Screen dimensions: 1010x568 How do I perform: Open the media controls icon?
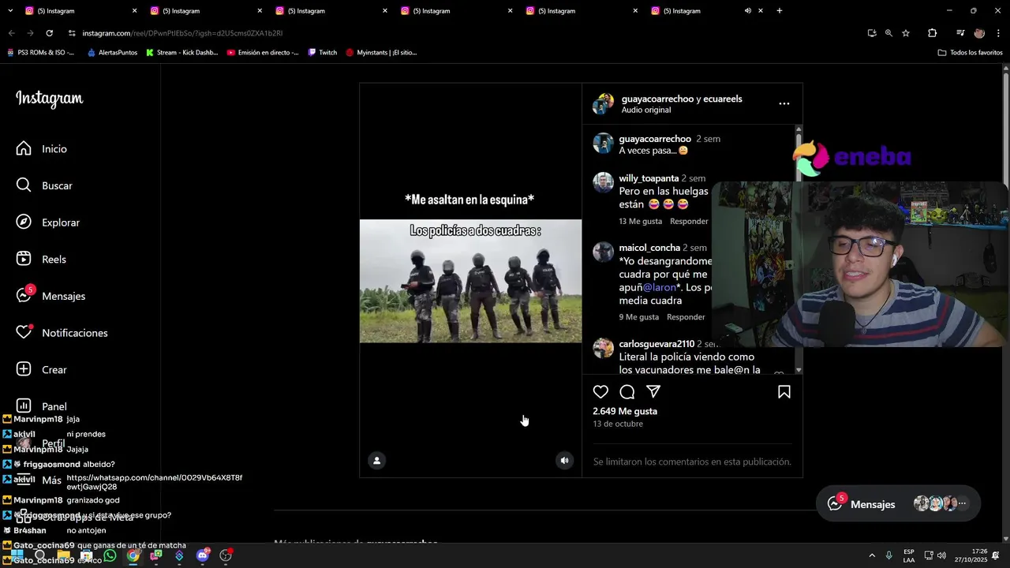(960, 33)
